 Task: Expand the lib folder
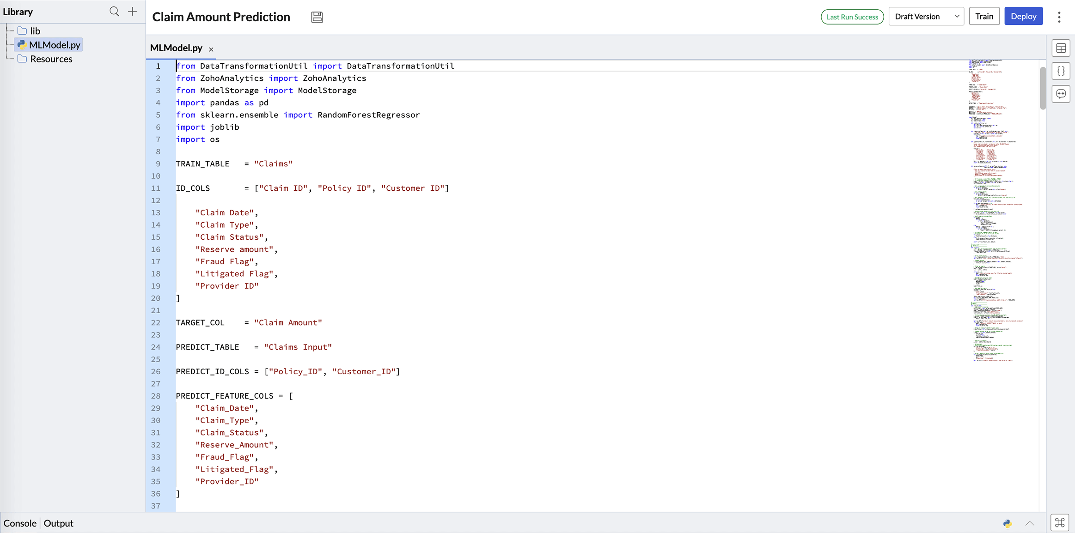[35, 31]
